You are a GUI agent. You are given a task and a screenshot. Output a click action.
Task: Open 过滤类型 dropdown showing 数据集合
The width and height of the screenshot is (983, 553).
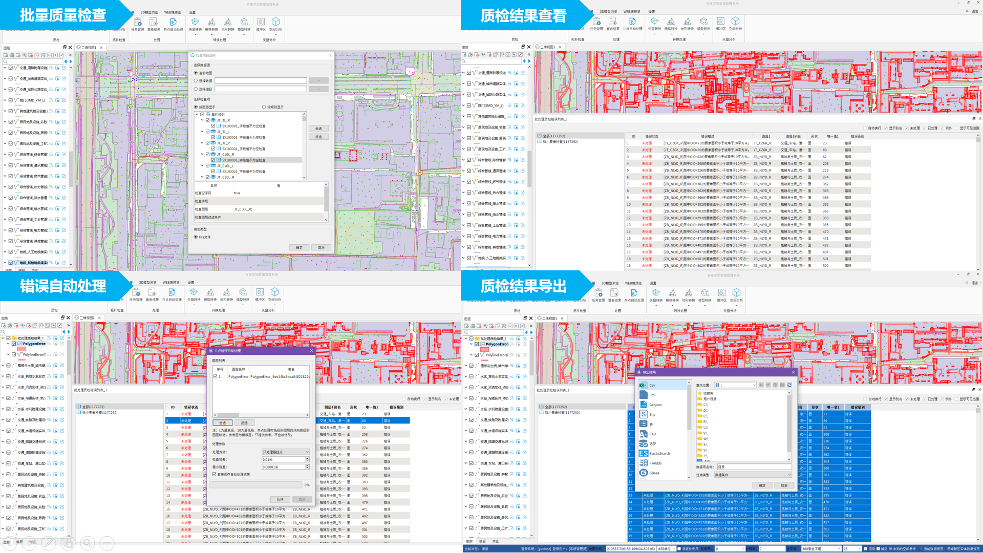pos(753,475)
